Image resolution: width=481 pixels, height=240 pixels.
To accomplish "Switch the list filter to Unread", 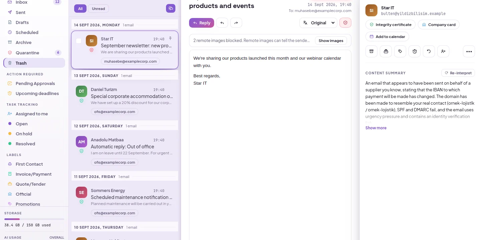I will (99, 9).
